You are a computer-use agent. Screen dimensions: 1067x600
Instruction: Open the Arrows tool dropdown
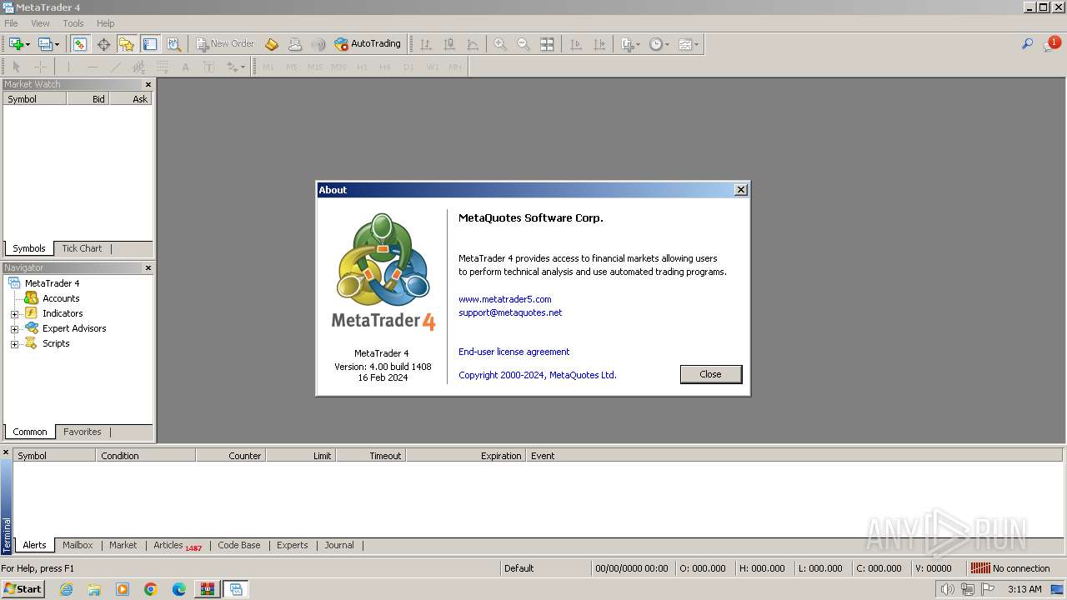click(x=243, y=67)
